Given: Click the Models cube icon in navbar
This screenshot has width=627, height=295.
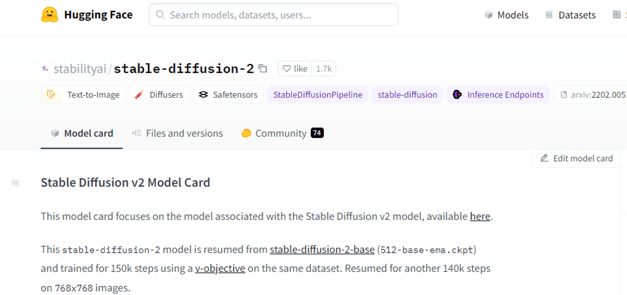Looking at the screenshot, I should [488, 15].
